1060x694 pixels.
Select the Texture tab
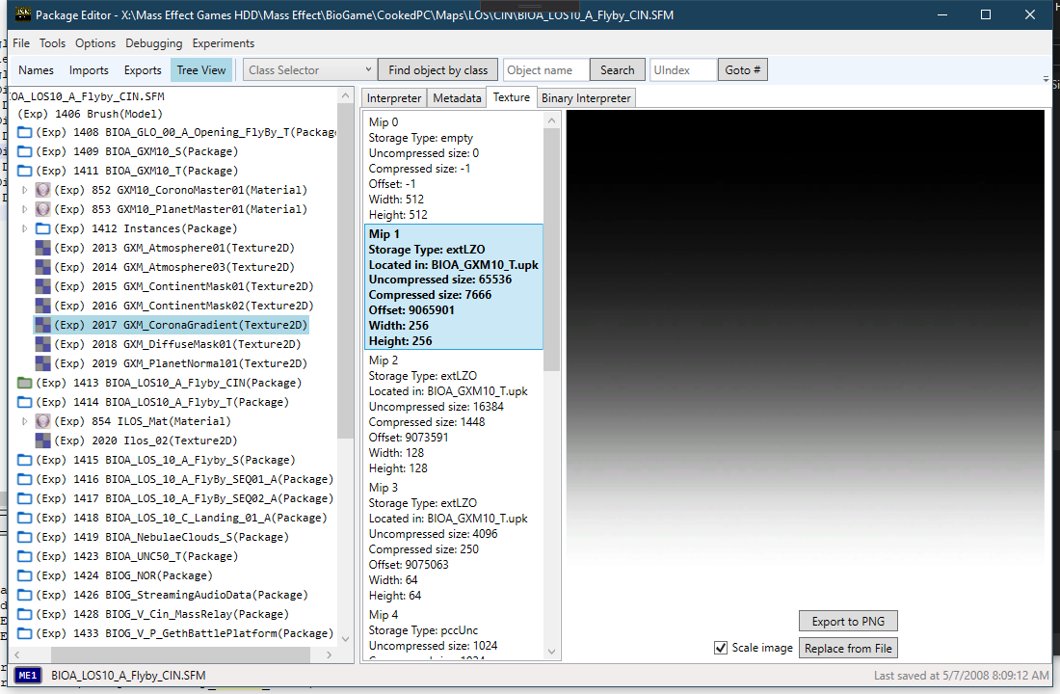(511, 97)
